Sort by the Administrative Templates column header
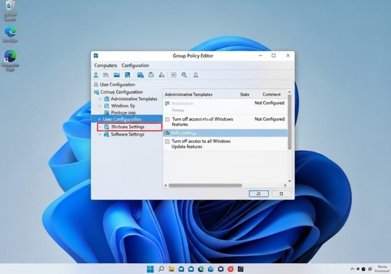The image size is (391, 274). pos(188,94)
